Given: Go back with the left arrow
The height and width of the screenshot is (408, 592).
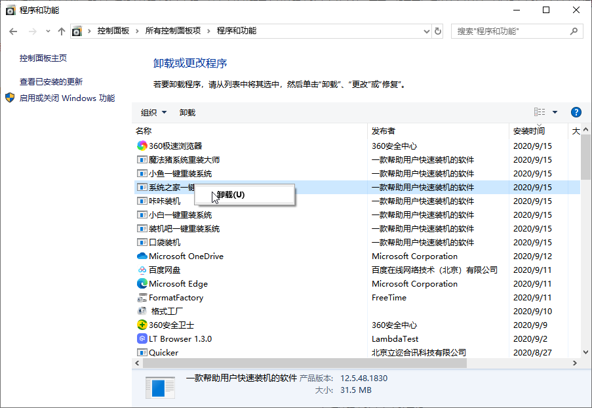Looking at the screenshot, I should [x=13, y=31].
